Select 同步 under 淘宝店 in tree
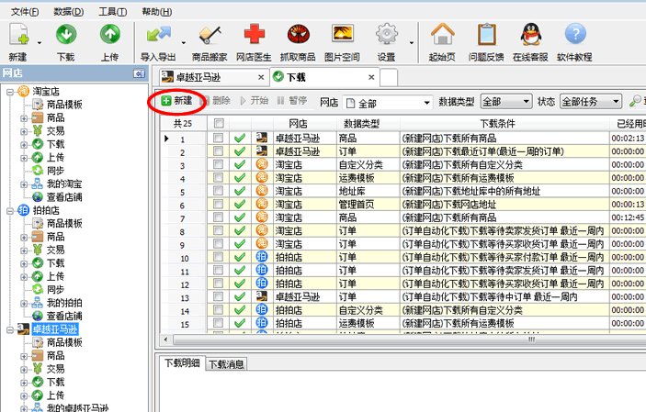 (x=55, y=171)
